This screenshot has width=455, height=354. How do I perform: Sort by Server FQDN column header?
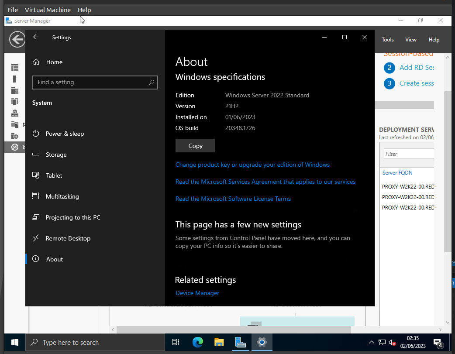(x=397, y=173)
